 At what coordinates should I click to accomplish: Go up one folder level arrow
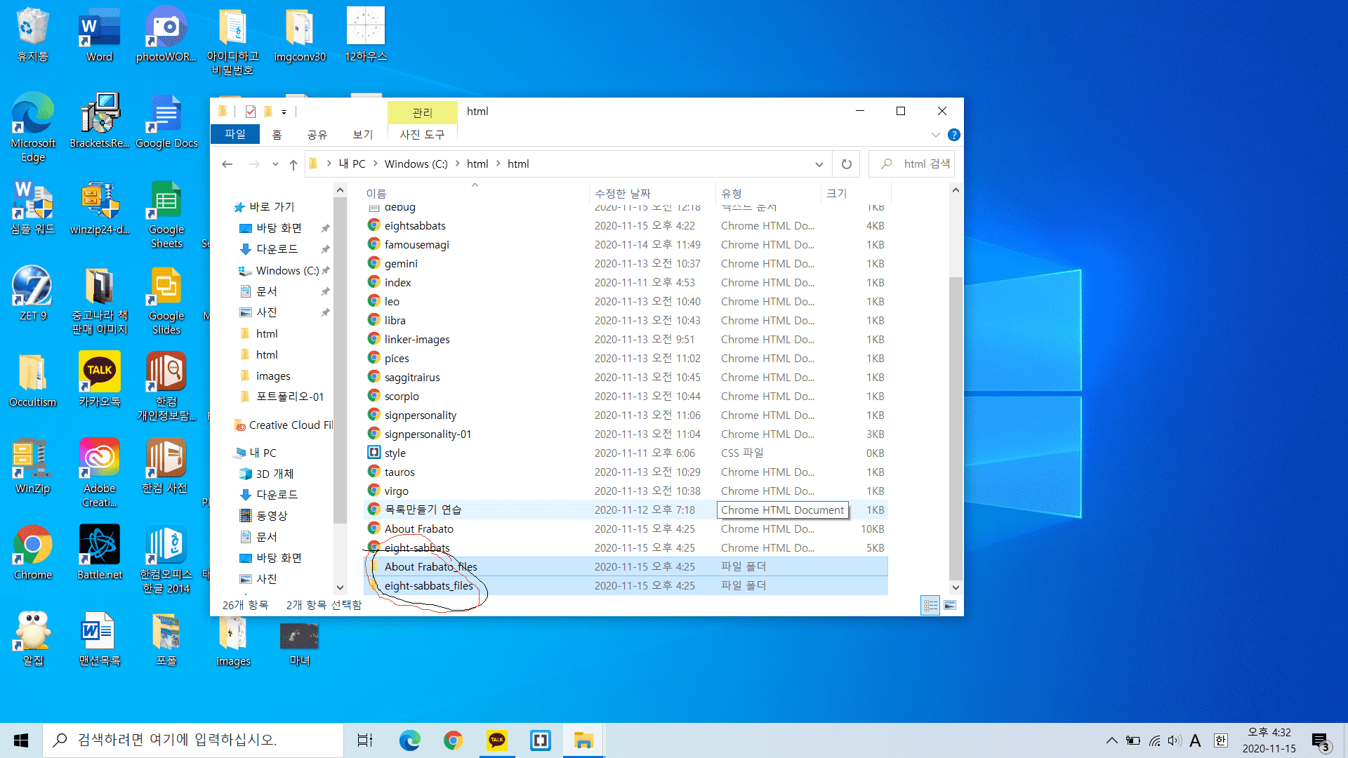tap(293, 164)
